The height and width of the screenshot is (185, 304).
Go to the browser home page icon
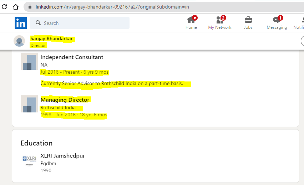coord(16,7)
